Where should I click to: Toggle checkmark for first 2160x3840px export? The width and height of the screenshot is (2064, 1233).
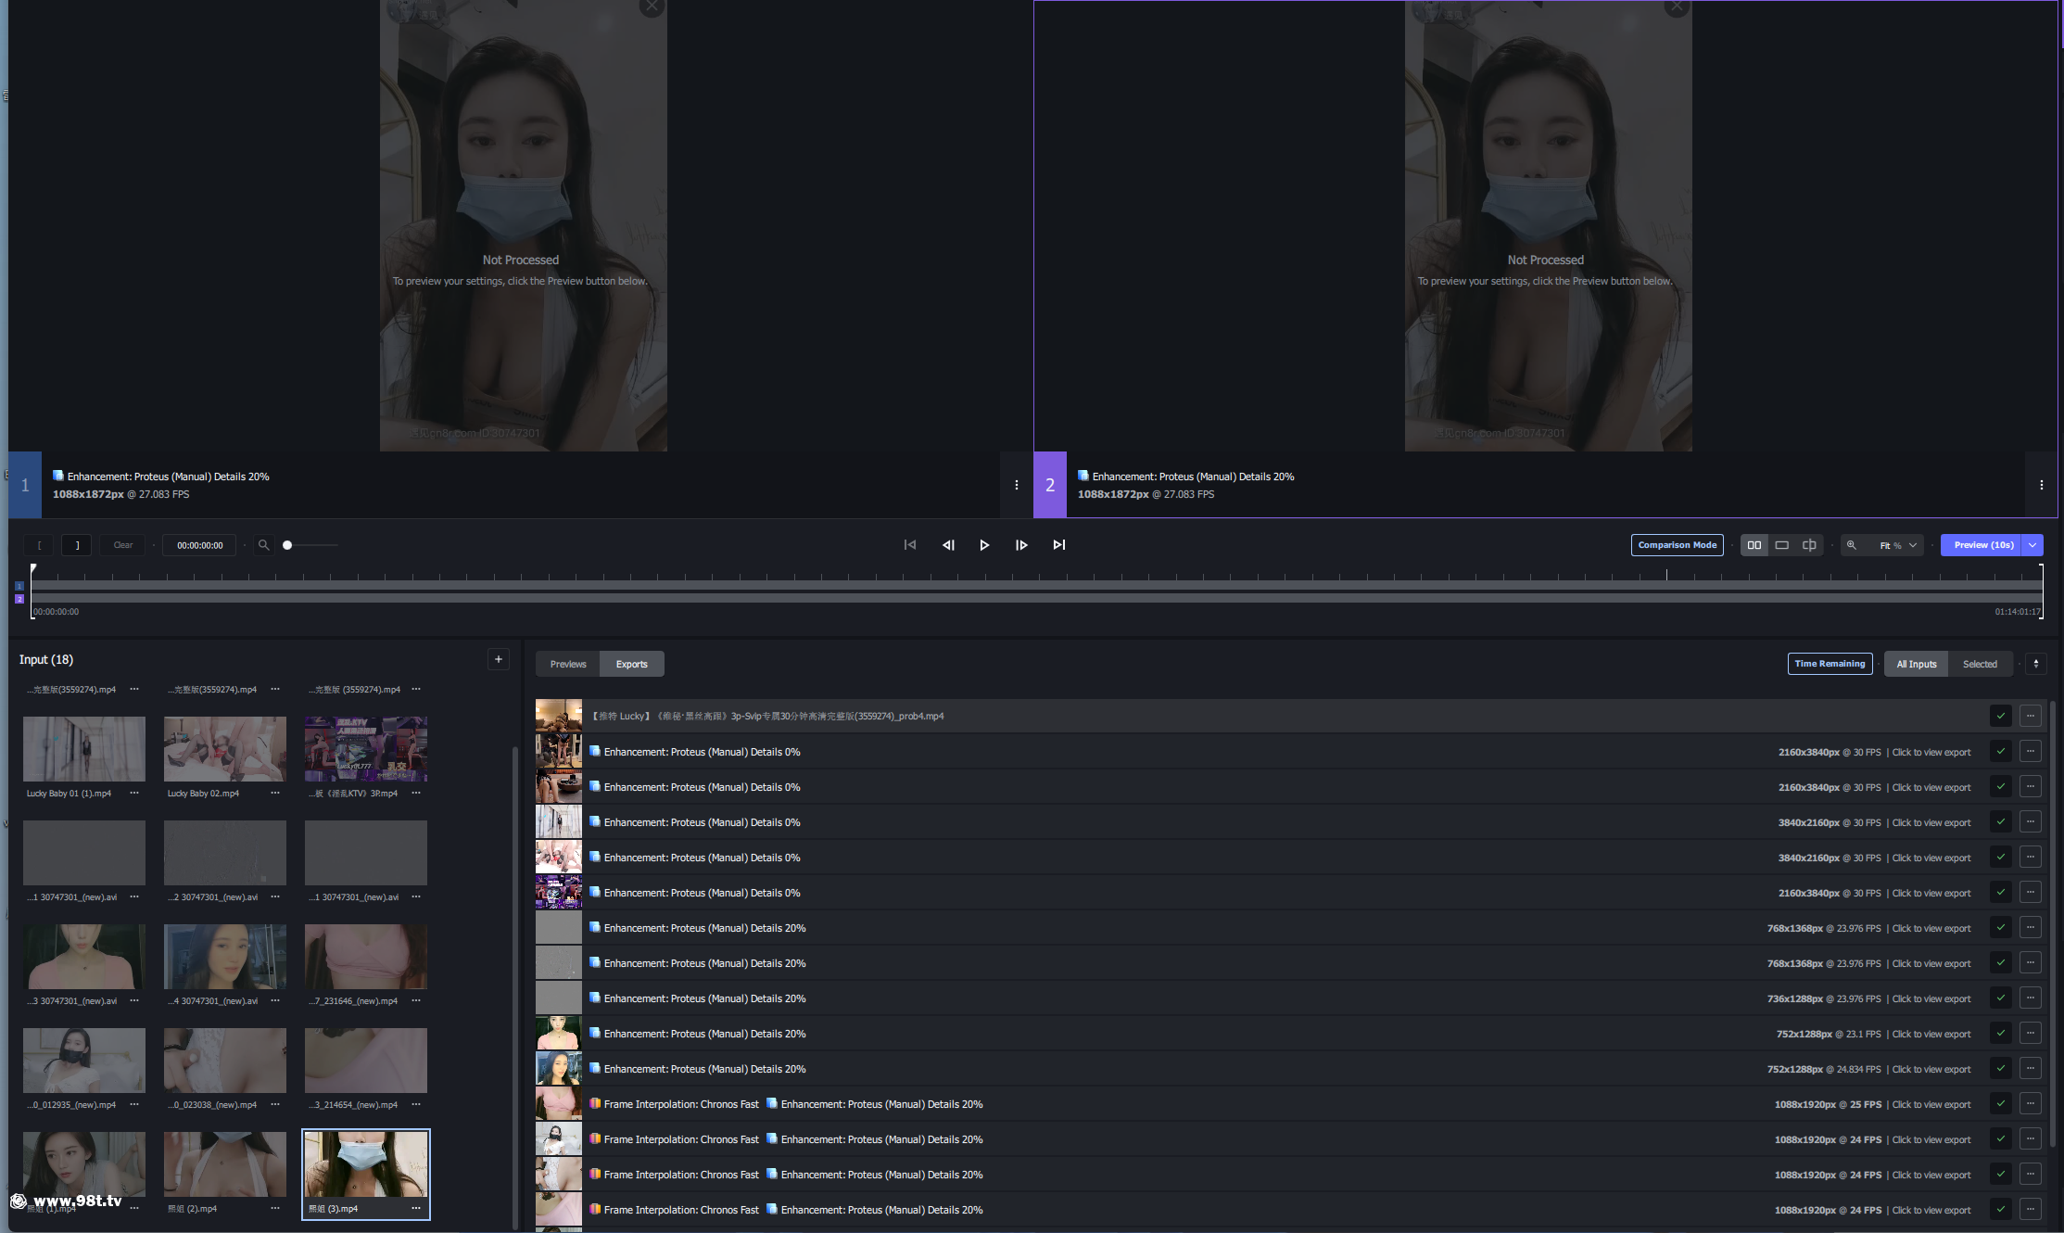1999,752
